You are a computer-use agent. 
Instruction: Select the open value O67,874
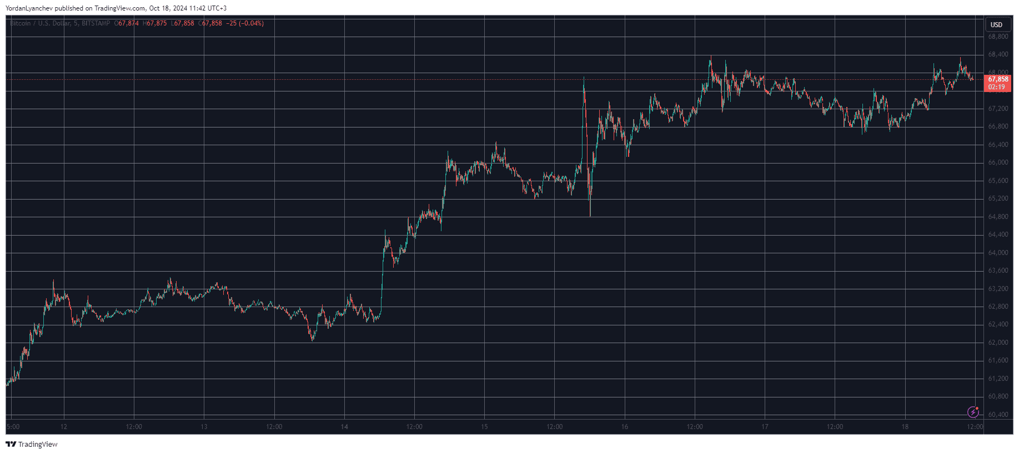tap(127, 23)
